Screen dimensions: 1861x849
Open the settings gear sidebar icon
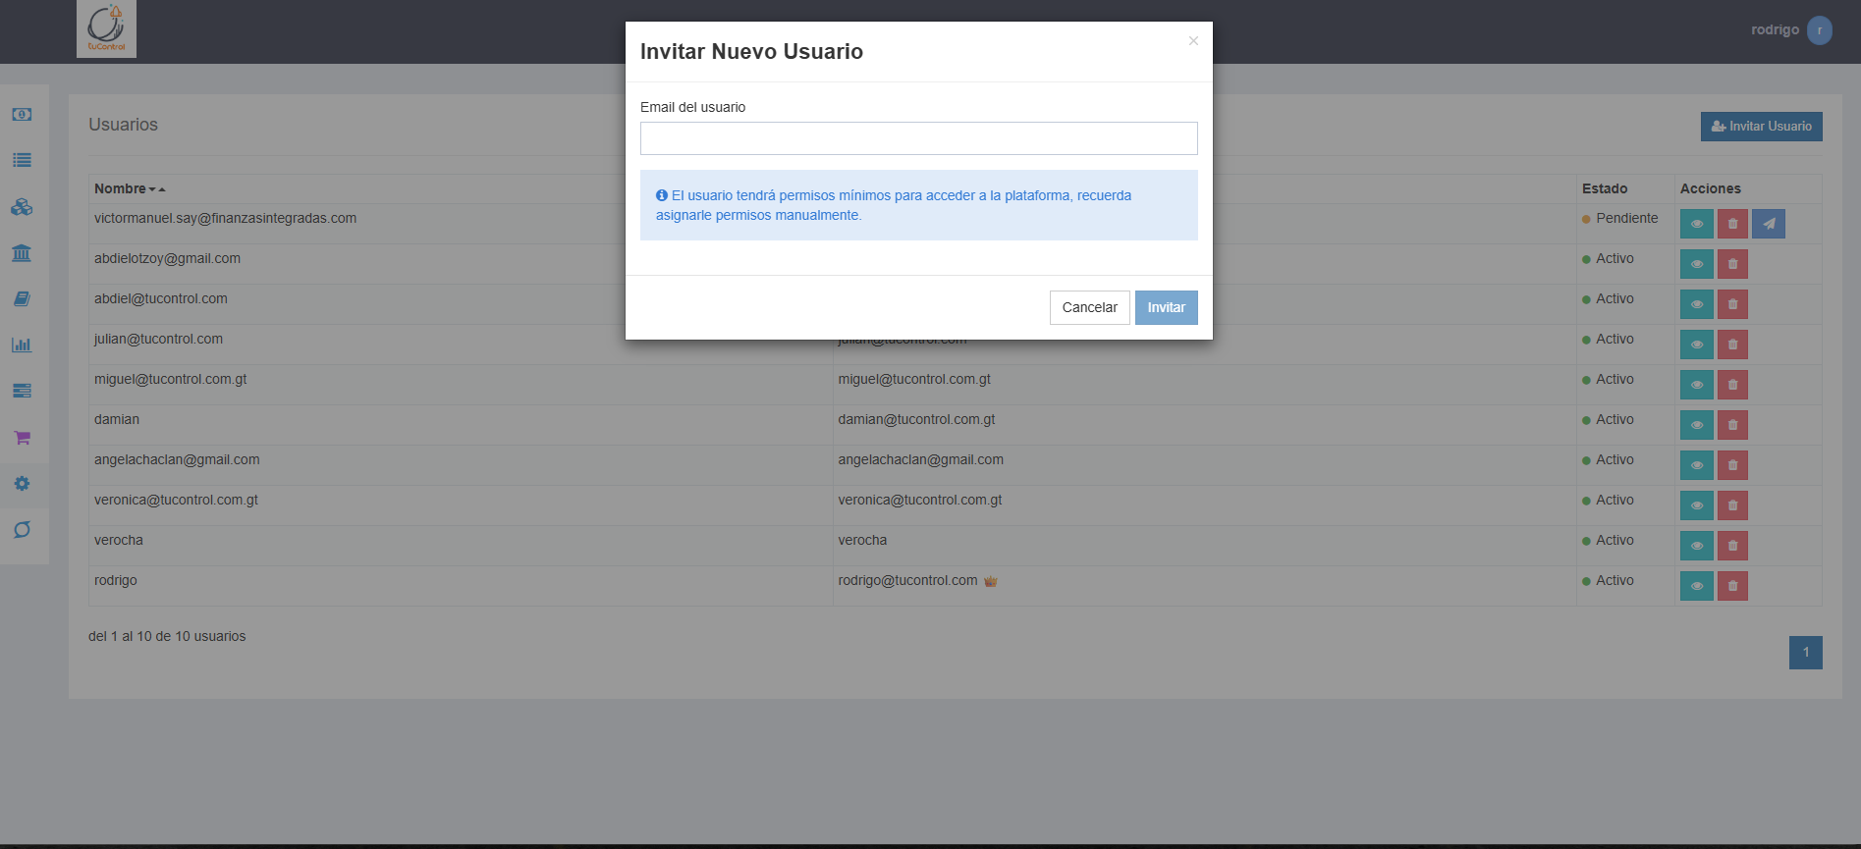pos(22,484)
